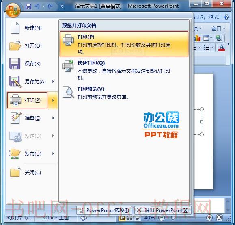Screen dimensions: 235x225
Task: Open PowerPoint 选项(I) button
Action: [x=104, y=210]
